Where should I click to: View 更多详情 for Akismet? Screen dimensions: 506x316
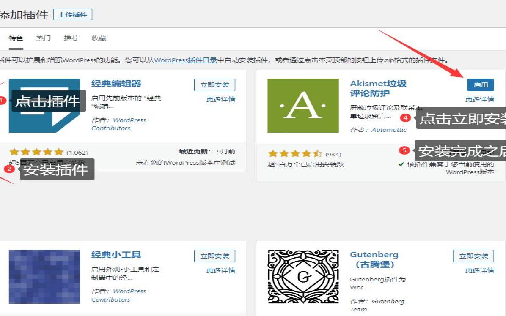point(479,100)
